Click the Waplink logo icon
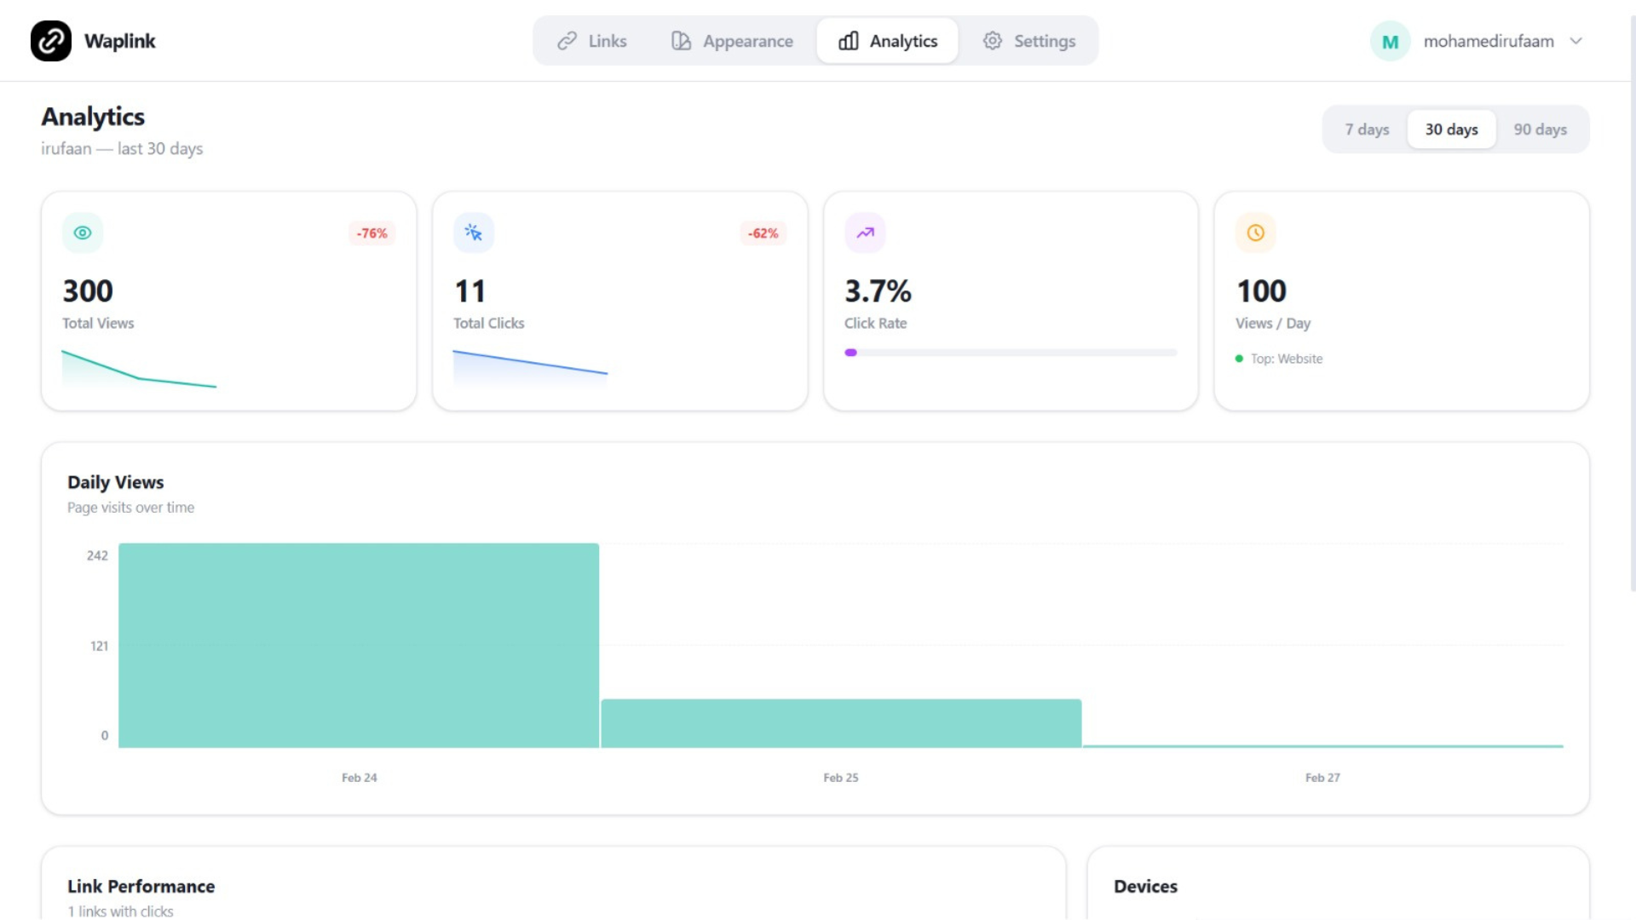 51,41
